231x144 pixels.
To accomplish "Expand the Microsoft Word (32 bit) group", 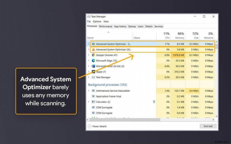I will pyautogui.click(x=89, y=66).
